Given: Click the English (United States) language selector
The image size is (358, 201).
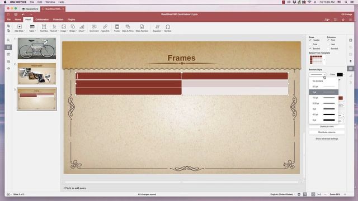Looking at the screenshot, I should pyautogui.click(x=282, y=194).
